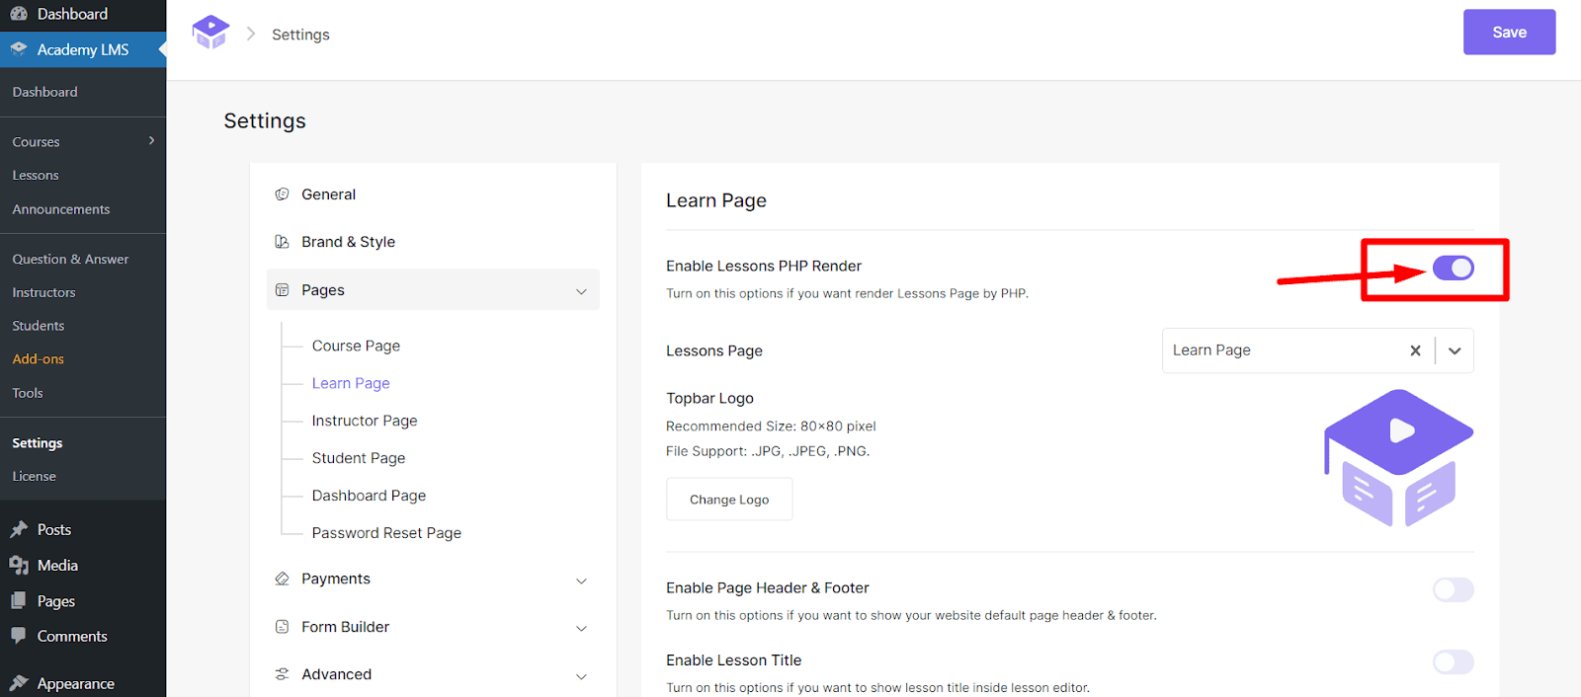Turn on Enable Page Header & Footer toggle

pyautogui.click(x=1453, y=589)
